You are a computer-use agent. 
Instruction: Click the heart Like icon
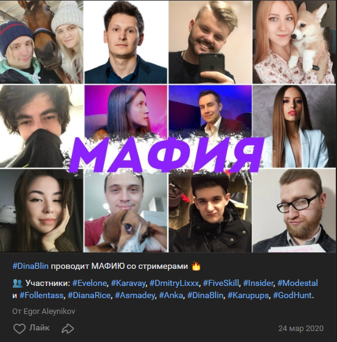(x=19, y=329)
